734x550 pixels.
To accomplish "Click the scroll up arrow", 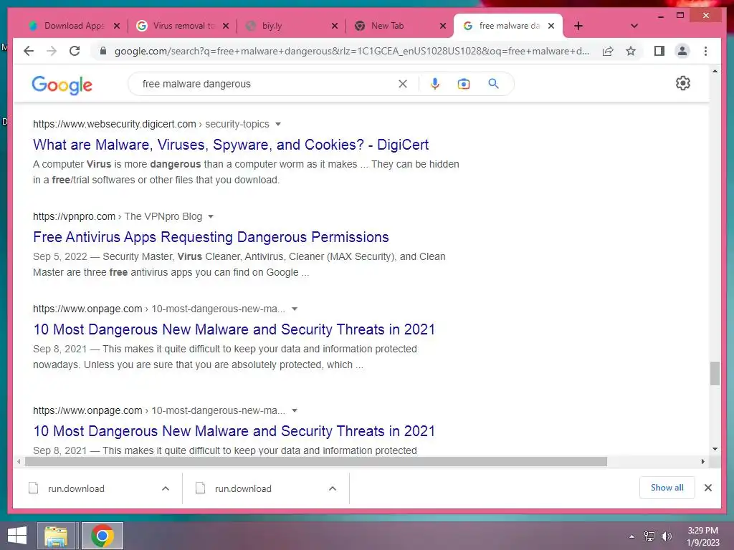I will 715,71.
